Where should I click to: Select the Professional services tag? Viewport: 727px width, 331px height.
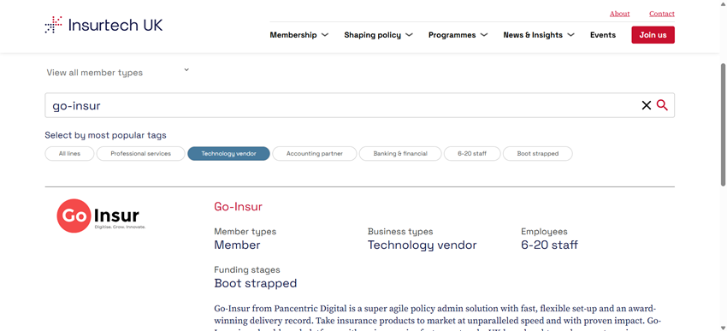point(141,153)
